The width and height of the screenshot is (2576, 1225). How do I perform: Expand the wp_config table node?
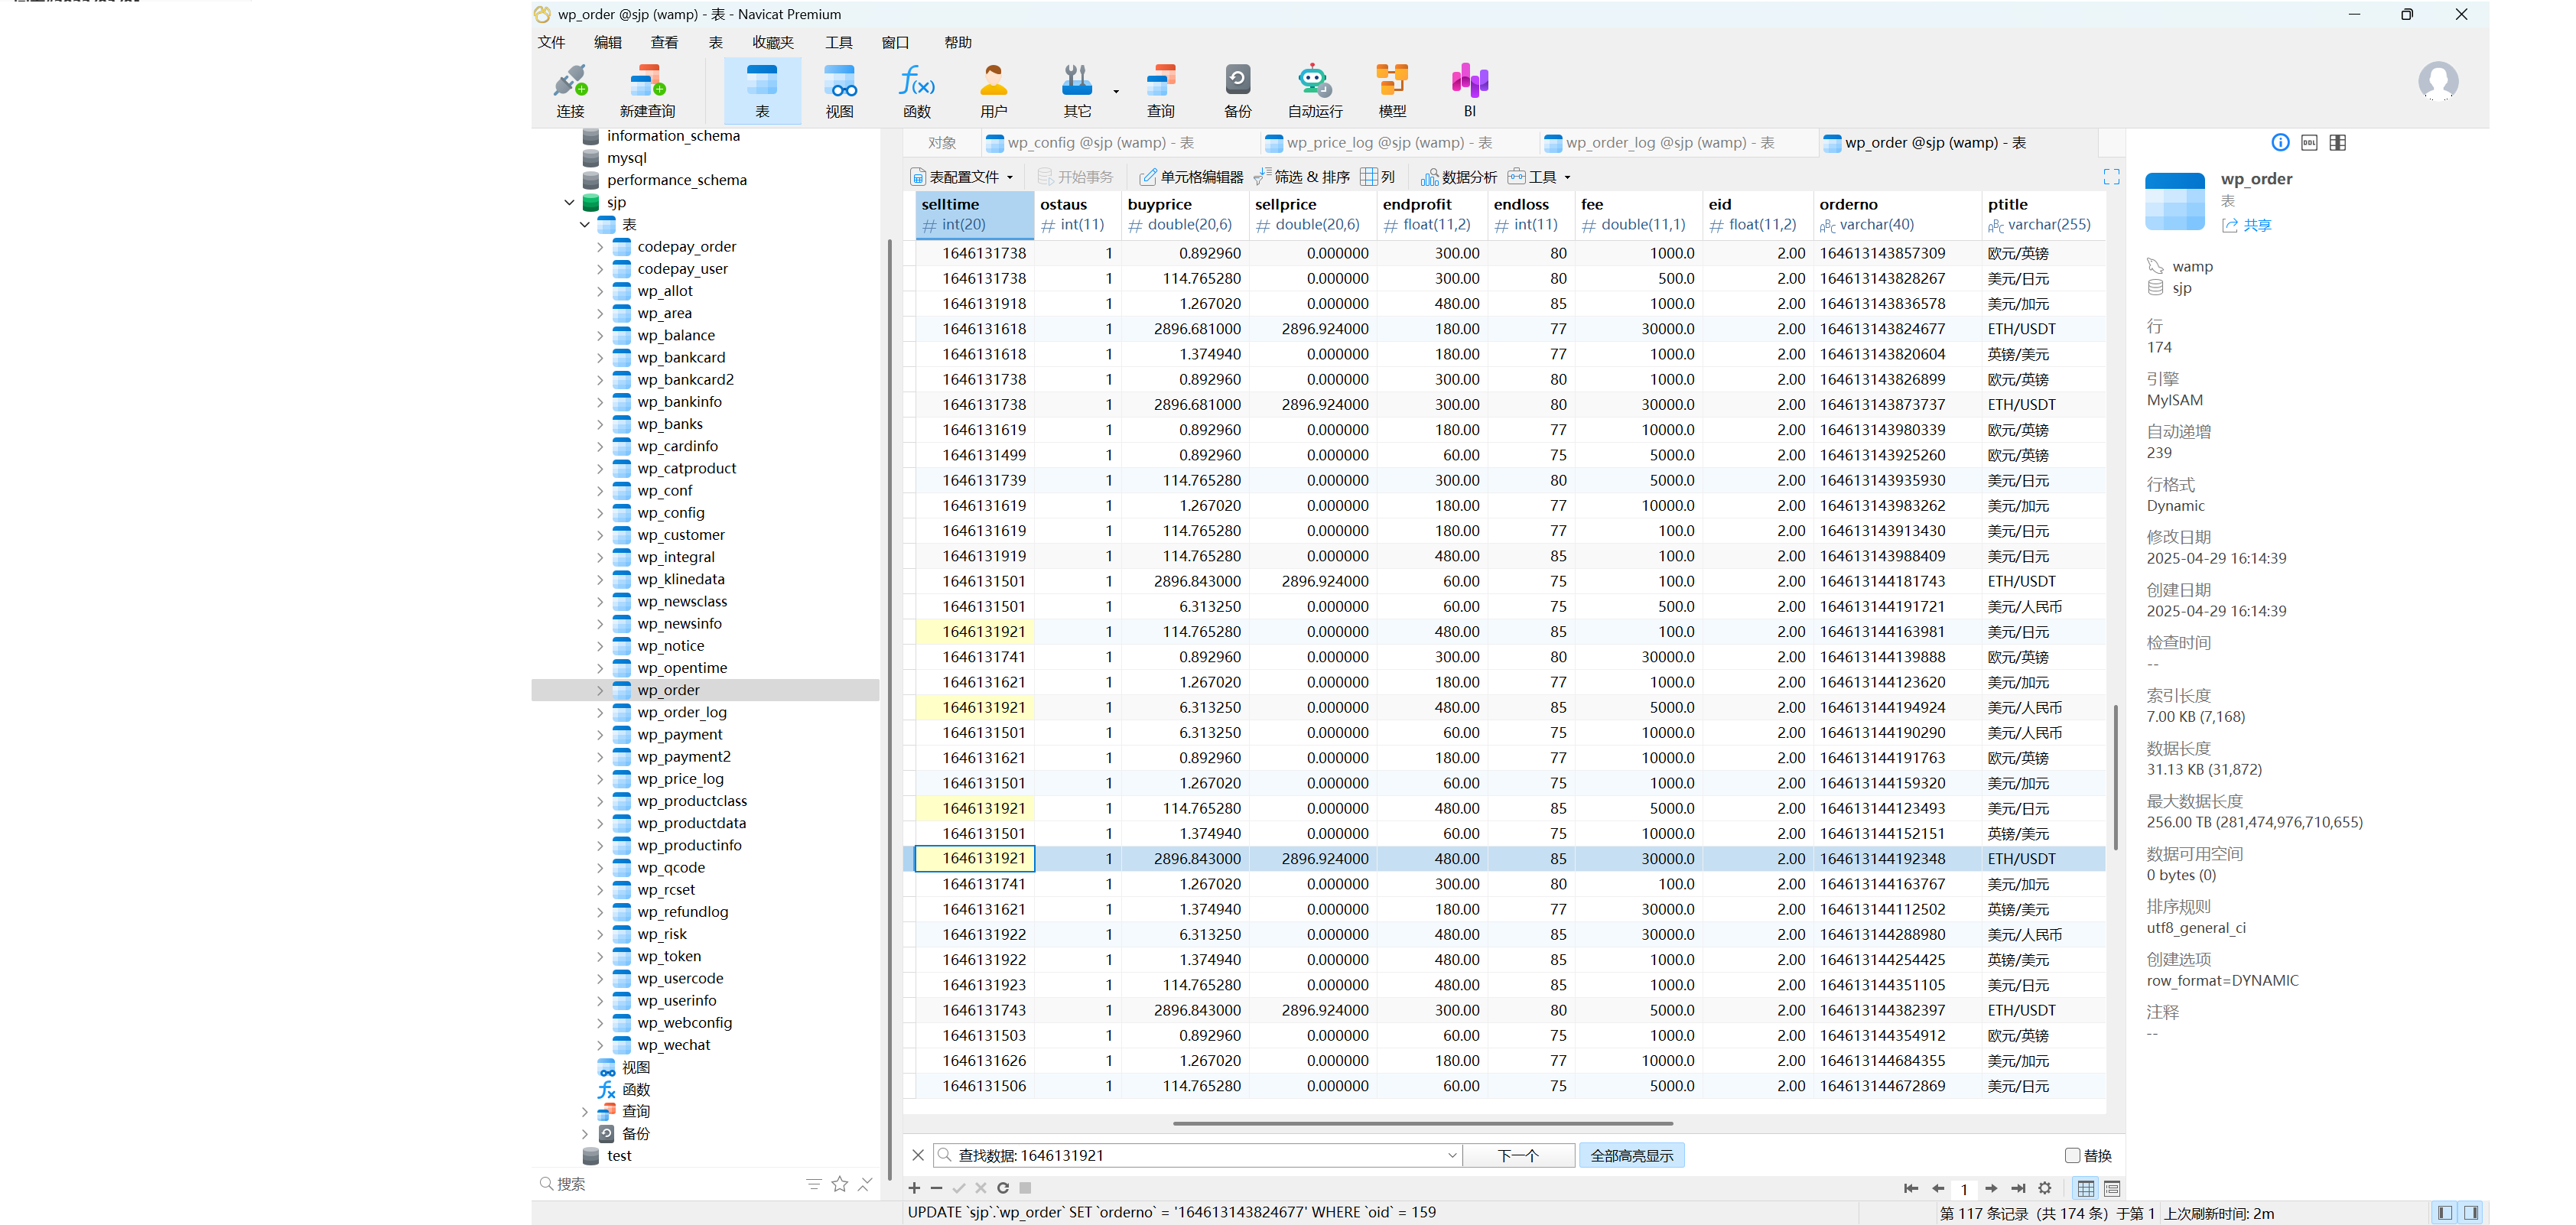(600, 513)
